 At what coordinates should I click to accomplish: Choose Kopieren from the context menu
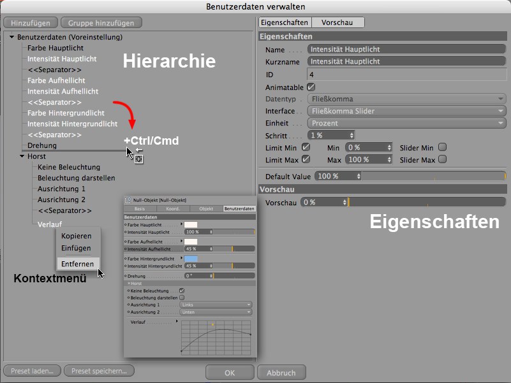[76, 236]
